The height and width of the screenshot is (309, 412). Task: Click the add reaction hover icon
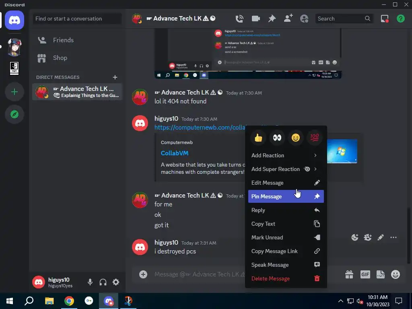pyautogui.click(x=355, y=237)
